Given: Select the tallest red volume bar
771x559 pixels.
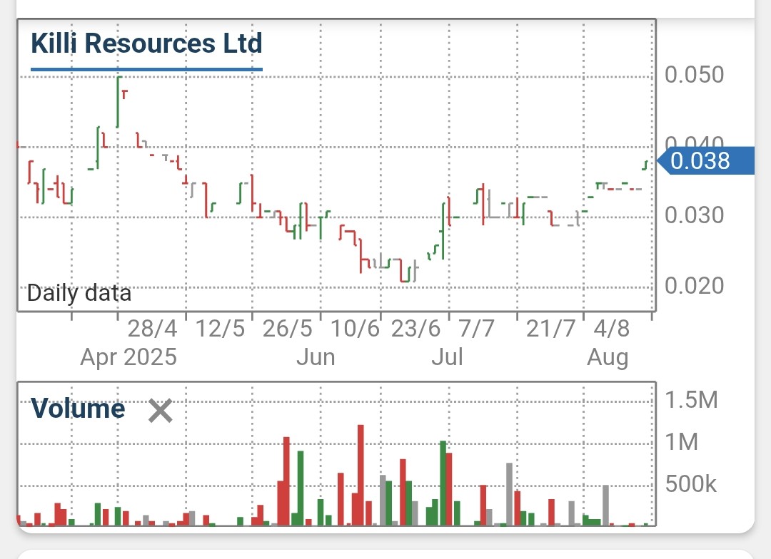Looking at the screenshot, I should pyautogui.click(x=360, y=471).
